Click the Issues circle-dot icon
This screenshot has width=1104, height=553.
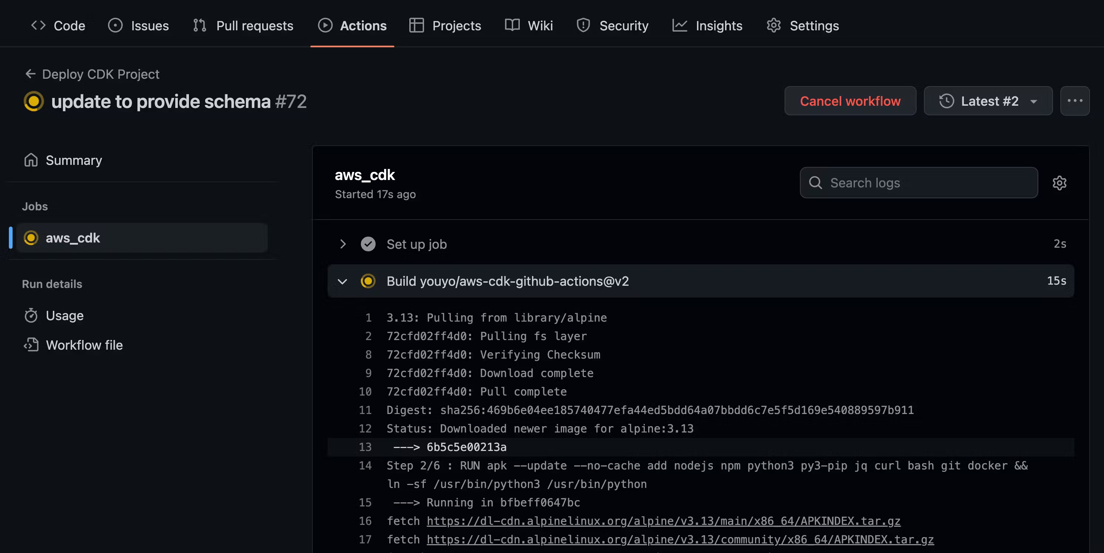click(115, 25)
